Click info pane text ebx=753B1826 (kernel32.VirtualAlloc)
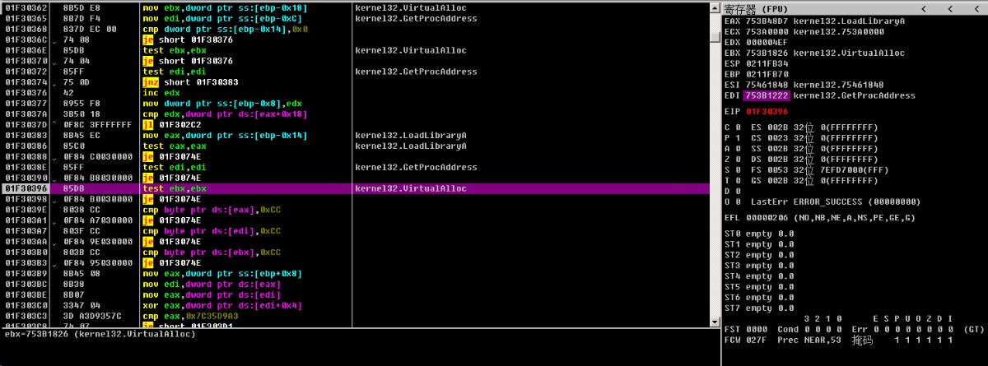 click(x=100, y=335)
